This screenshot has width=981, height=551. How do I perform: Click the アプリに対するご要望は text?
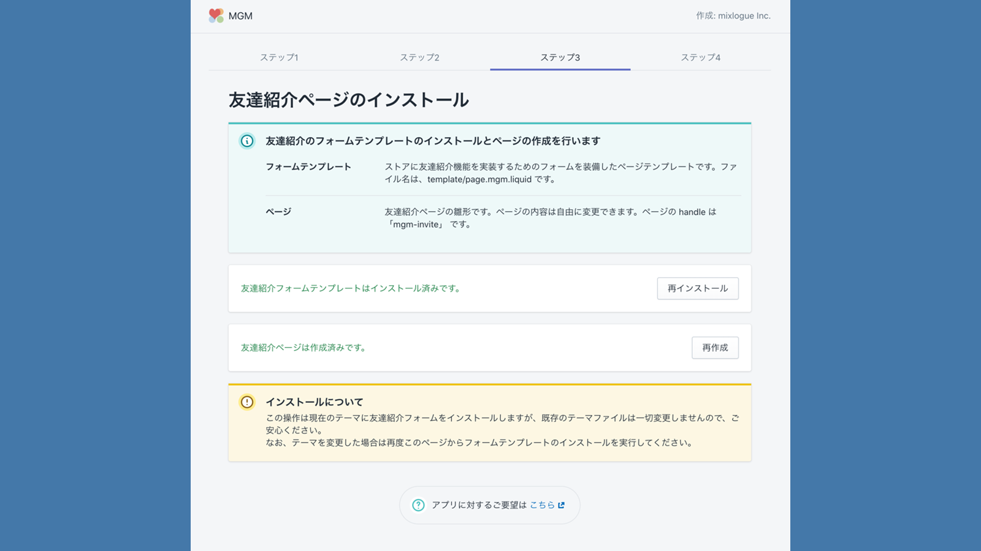[x=479, y=505]
